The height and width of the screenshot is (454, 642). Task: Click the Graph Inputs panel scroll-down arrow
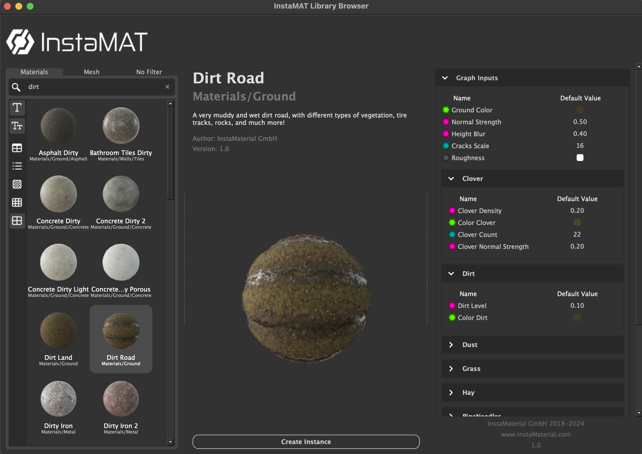click(639, 413)
